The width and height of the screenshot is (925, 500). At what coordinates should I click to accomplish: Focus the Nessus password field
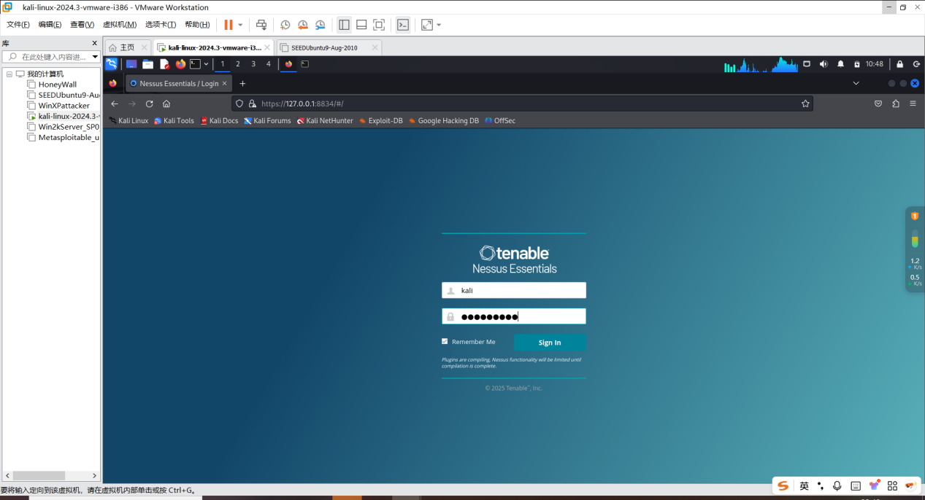(514, 316)
